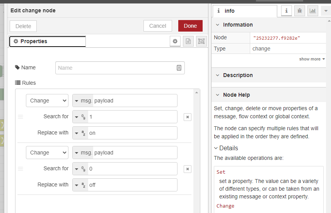
Task: Open the second rule's Change action dropdown
Action: click(47, 153)
